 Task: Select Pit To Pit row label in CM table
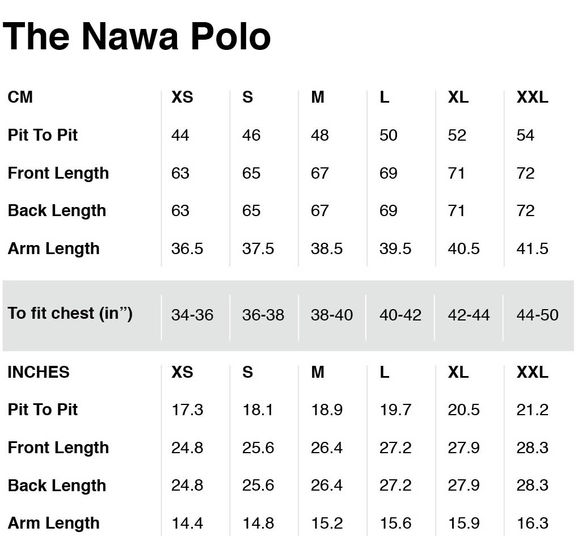pyautogui.click(x=43, y=135)
